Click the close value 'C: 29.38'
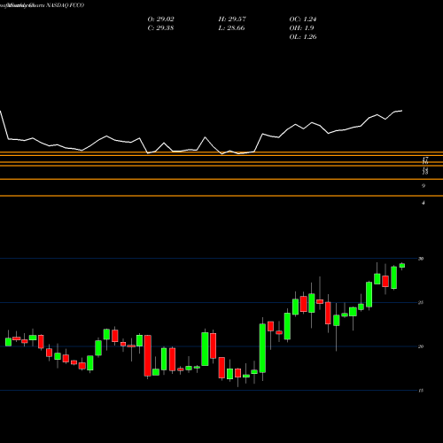 click(160, 28)
